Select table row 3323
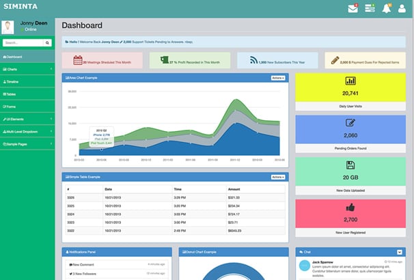The image size is (414, 280). [176, 223]
